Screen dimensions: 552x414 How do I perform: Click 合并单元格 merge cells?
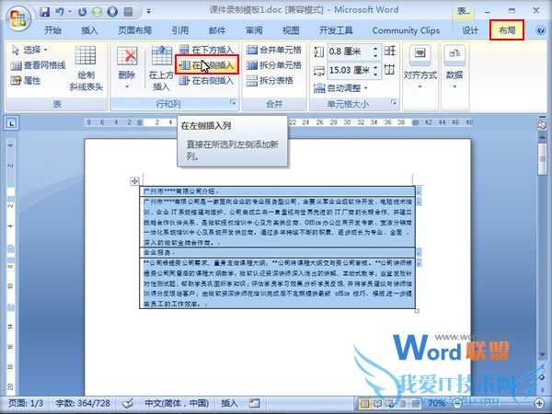coord(274,50)
